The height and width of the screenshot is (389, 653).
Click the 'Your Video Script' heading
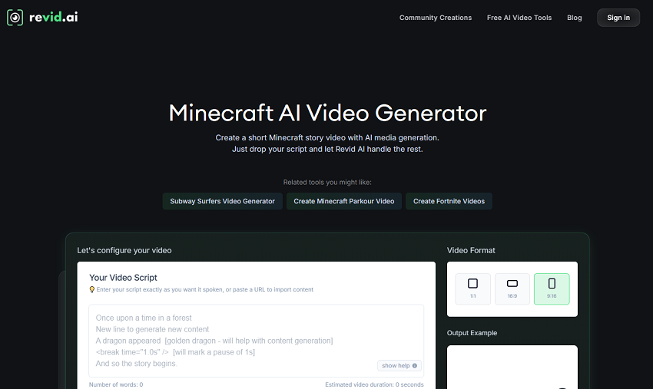coord(123,278)
